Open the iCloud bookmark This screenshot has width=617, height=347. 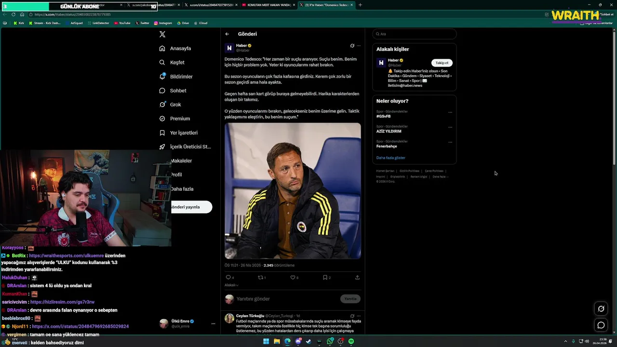[201, 23]
